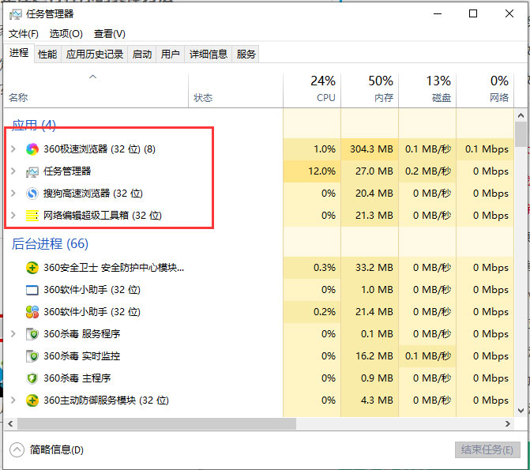Click the 任务管理器 process row icon

[x=32, y=171]
